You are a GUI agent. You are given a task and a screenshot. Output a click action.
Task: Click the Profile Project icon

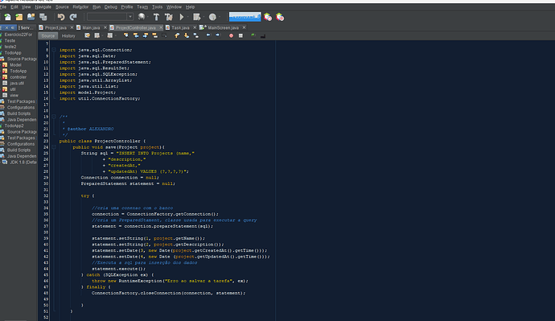(x=212, y=17)
